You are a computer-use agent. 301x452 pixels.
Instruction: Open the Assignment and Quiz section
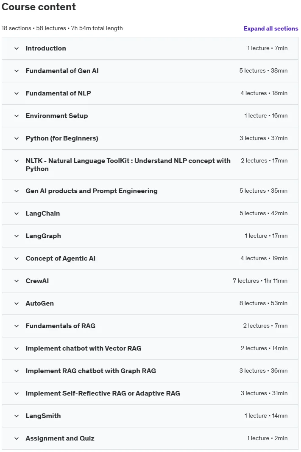point(60,438)
